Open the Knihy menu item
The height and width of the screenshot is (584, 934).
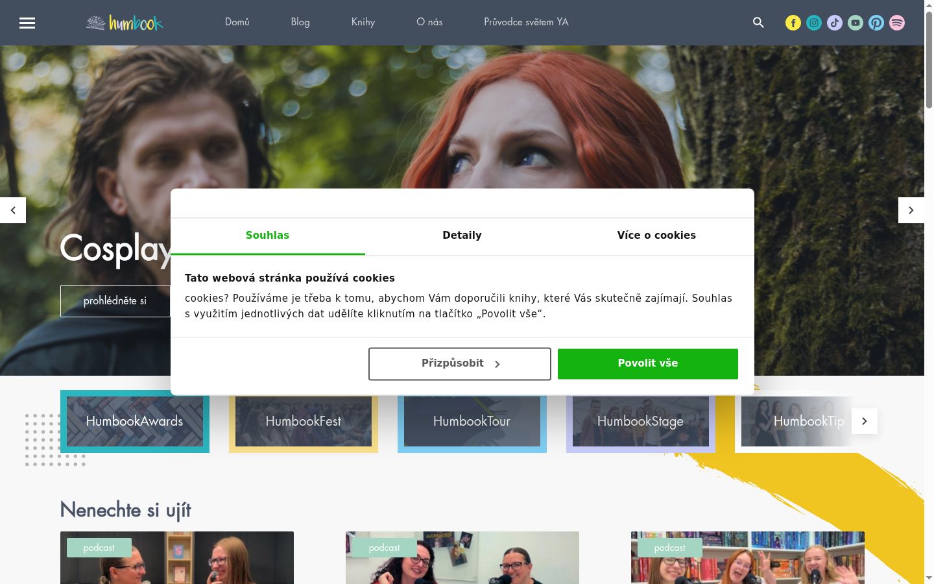coord(363,22)
